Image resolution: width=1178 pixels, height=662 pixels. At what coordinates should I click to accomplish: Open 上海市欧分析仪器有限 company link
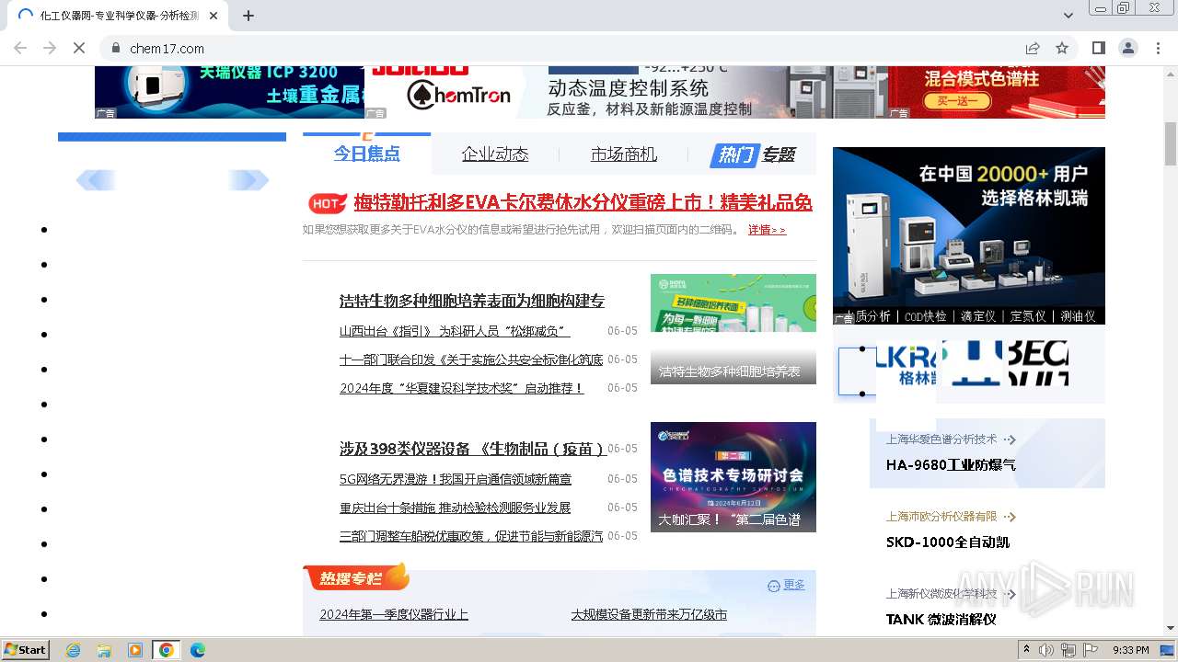coord(941,517)
